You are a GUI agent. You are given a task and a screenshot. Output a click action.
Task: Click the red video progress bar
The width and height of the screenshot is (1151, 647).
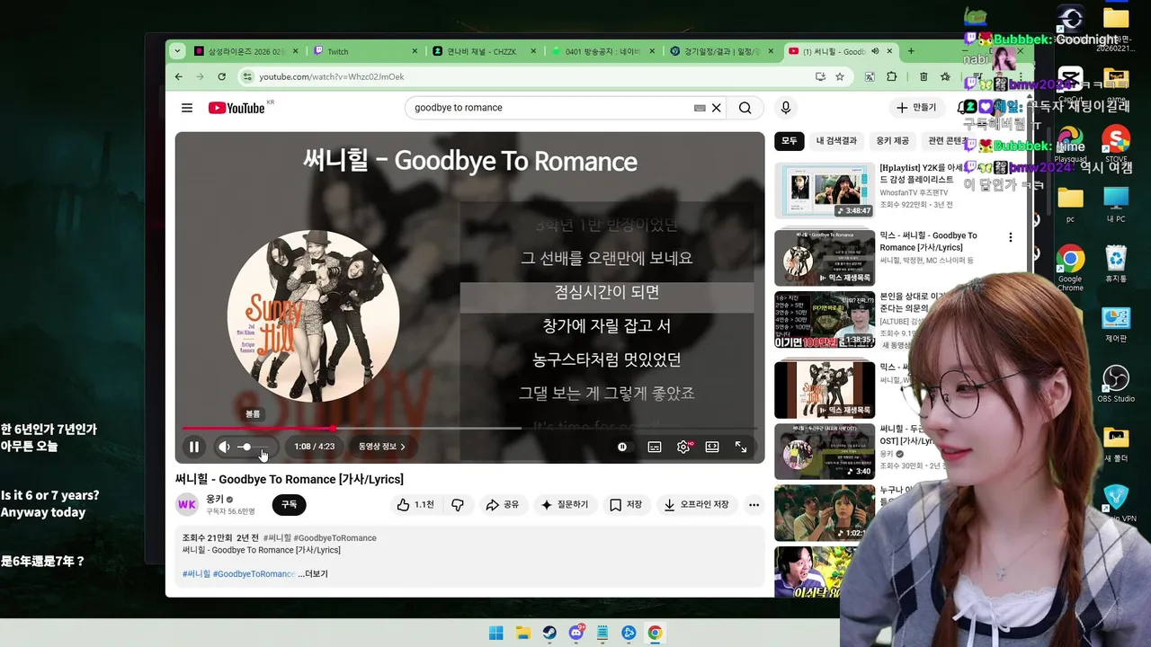point(469,429)
